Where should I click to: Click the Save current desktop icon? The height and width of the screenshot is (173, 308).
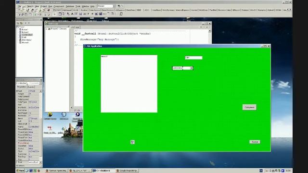tap(119, 6)
